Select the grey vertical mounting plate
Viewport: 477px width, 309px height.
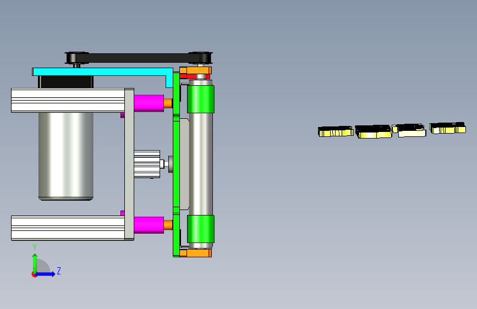pyautogui.click(x=129, y=164)
